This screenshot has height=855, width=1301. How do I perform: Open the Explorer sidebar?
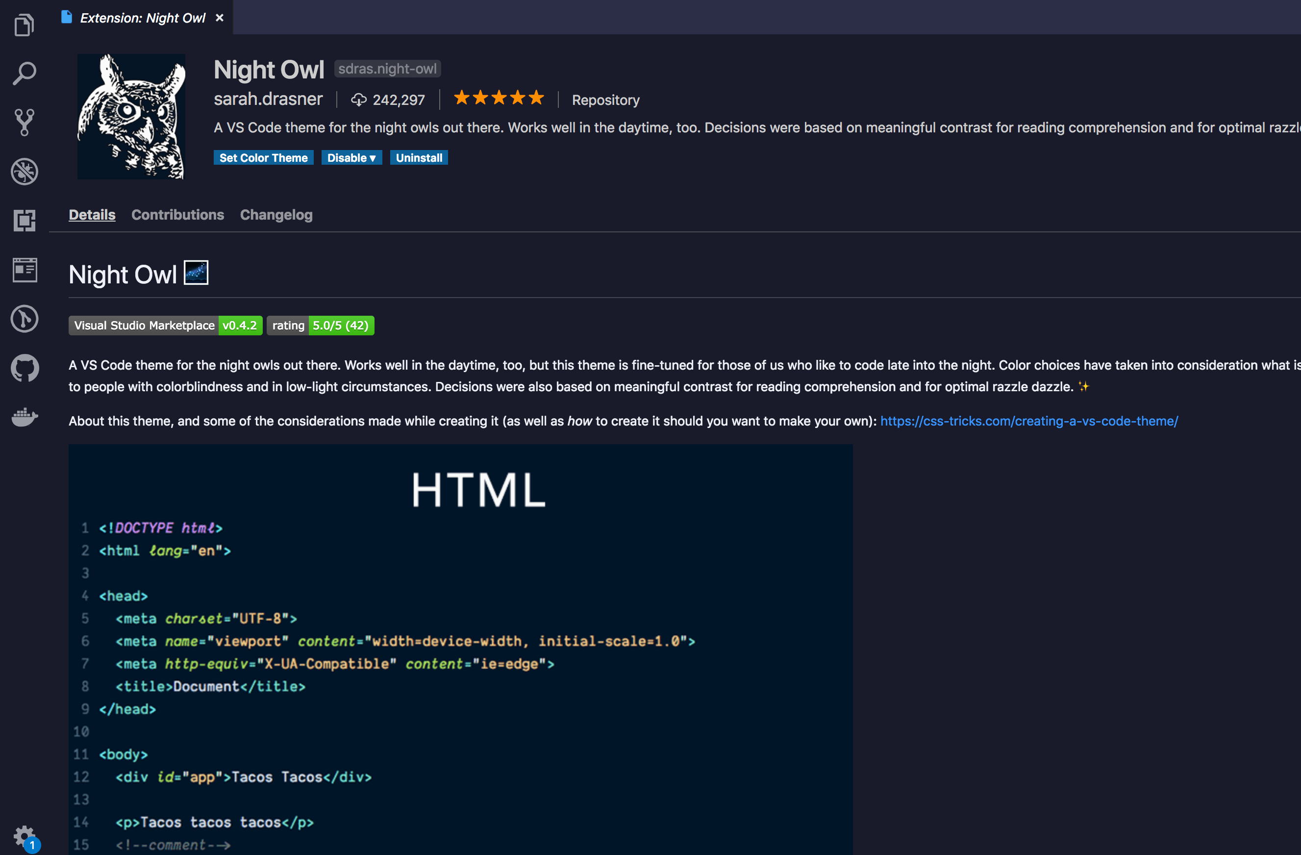coord(24,24)
